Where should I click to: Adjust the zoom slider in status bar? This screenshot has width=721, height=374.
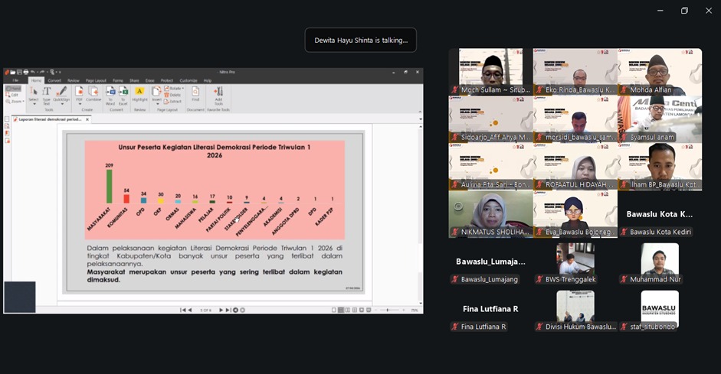point(389,310)
